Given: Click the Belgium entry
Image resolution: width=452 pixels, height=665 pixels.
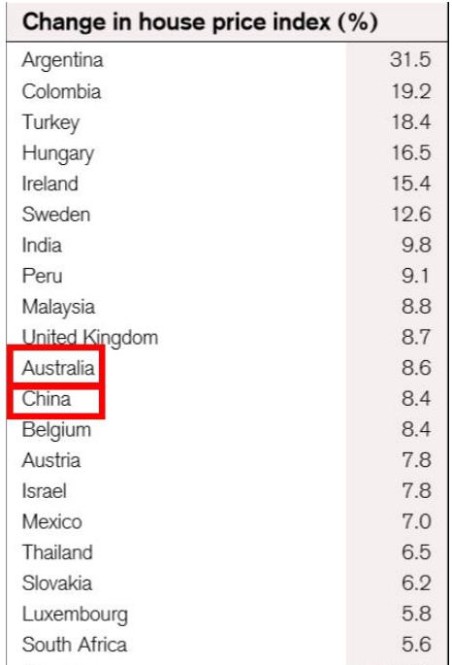Looking at the screenshot, I should coord(56,430).
